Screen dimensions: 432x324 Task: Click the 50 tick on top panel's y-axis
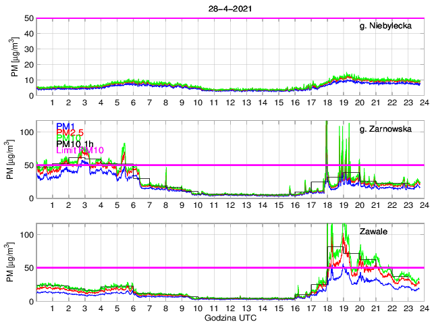28,18
